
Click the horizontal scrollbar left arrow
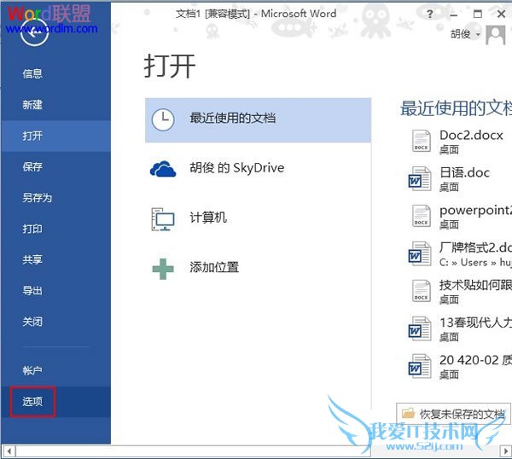pos(9,451)
